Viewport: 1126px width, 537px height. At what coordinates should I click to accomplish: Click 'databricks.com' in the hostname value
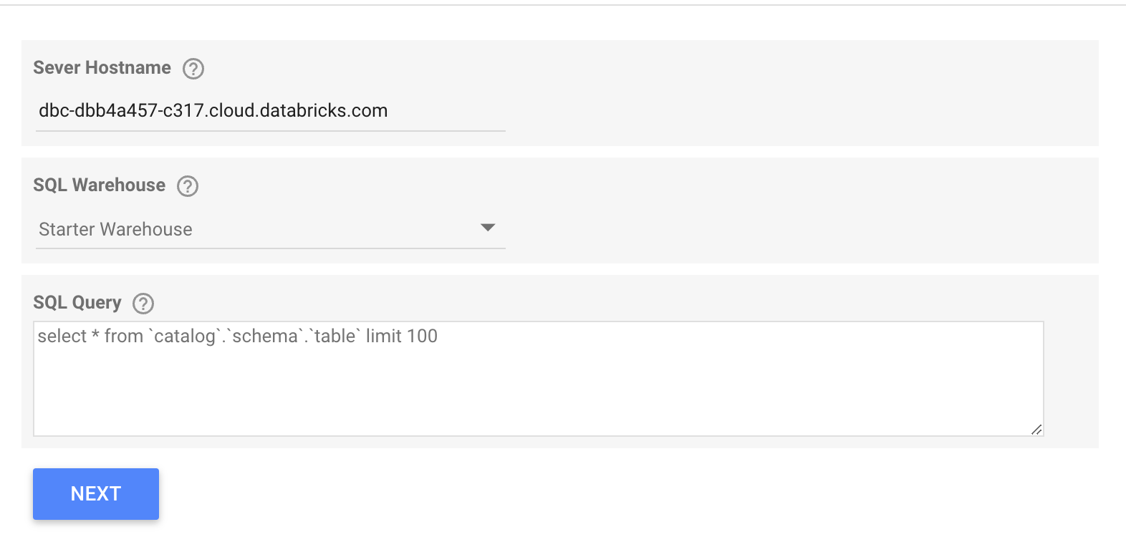(324, 111)
